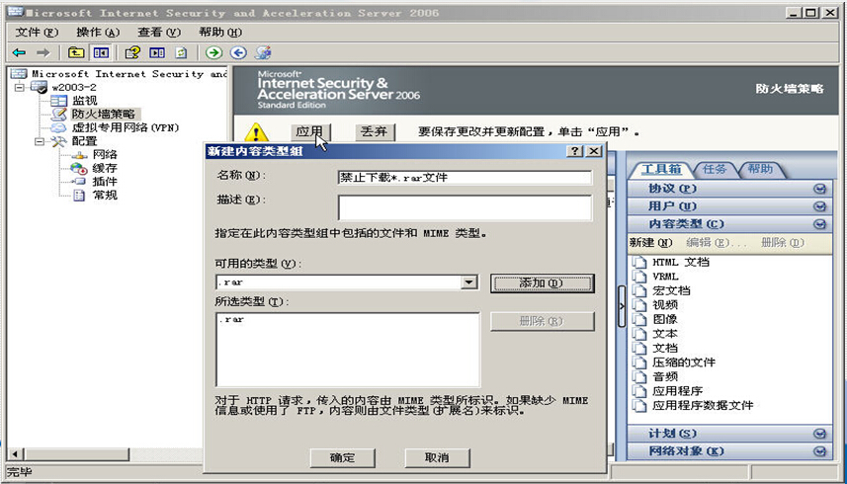This screenshot has height=484, width=847.
Task: Click in the 描述 text field
Action: pyautogui.click(x=465, y=207)
